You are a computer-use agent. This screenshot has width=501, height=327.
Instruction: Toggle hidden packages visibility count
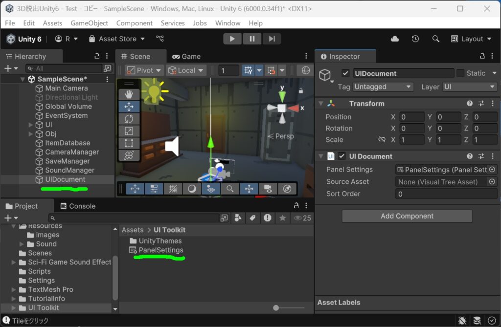(302, 218)
